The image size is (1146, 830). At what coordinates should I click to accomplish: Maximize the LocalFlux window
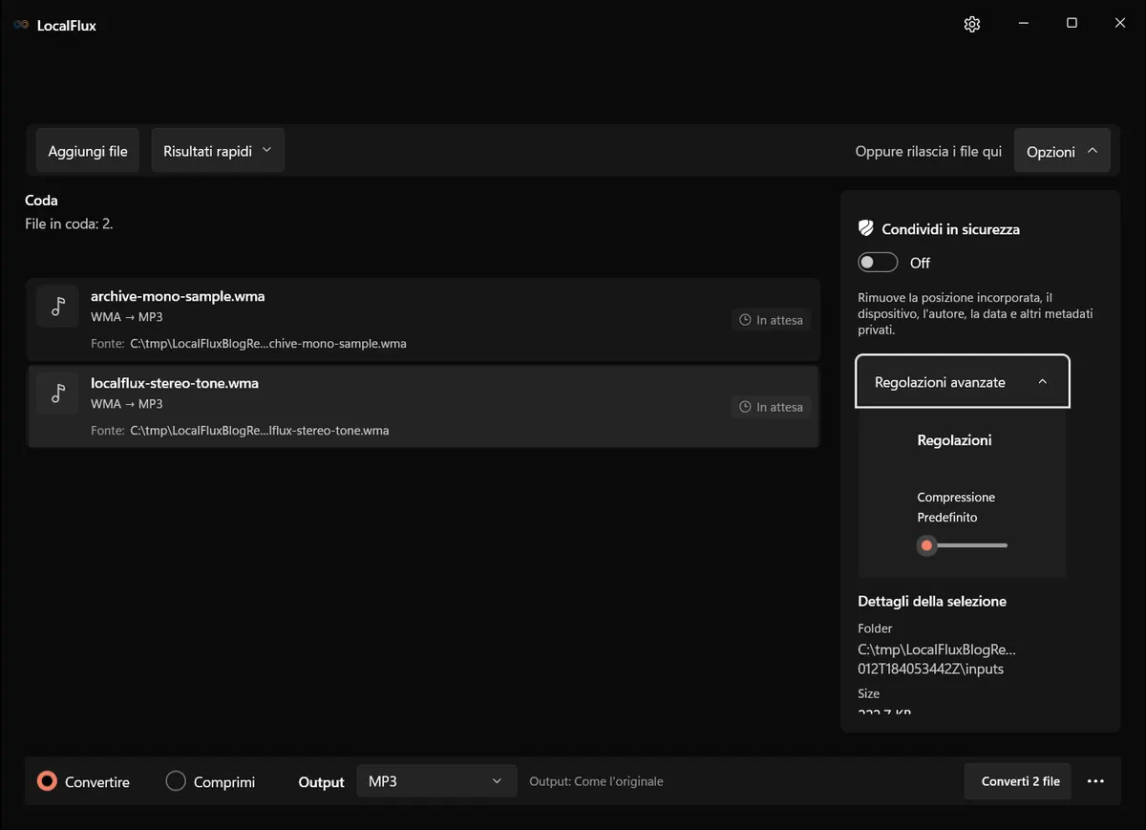point(1072,24)
